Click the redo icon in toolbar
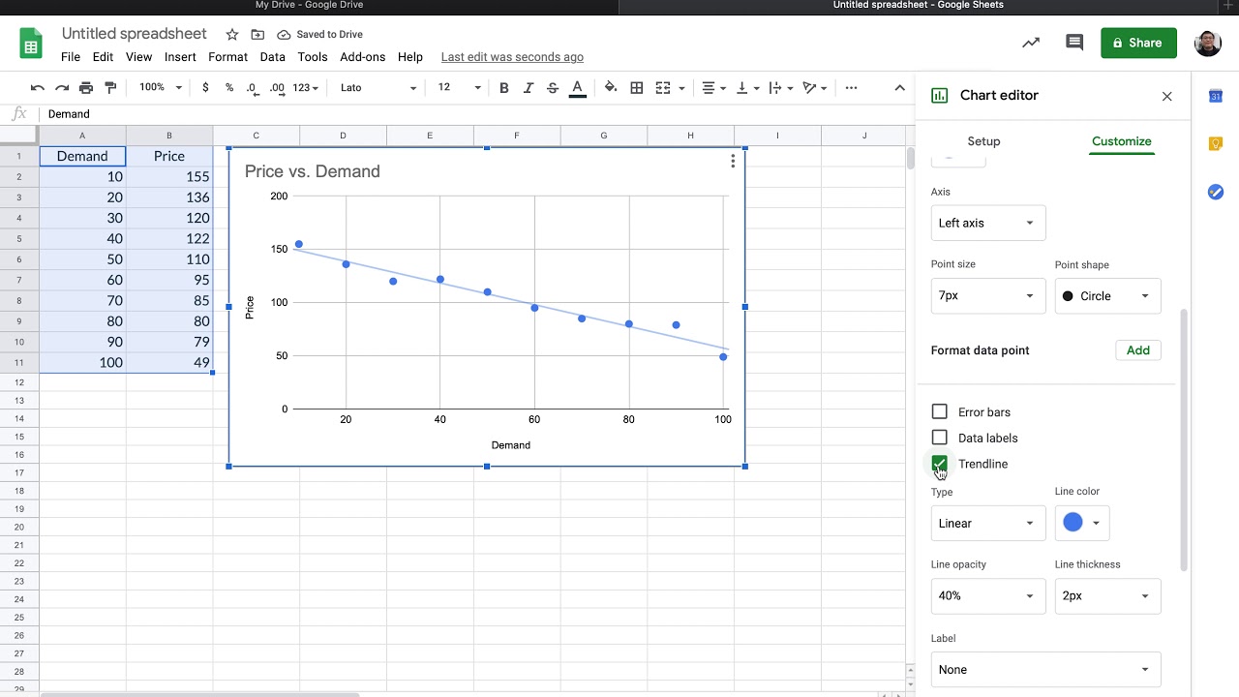 pos(61,87)
